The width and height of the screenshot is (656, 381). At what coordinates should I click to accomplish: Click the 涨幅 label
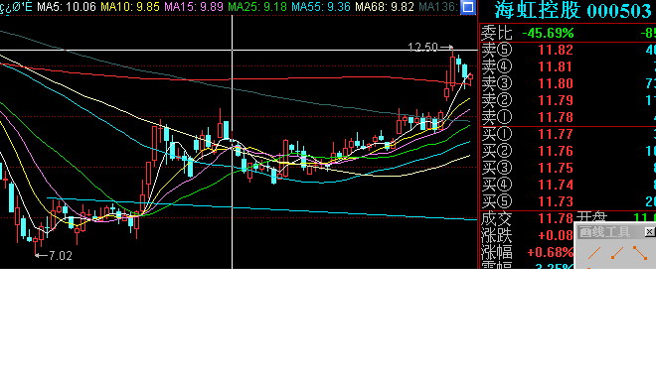[x=497, y=252]
